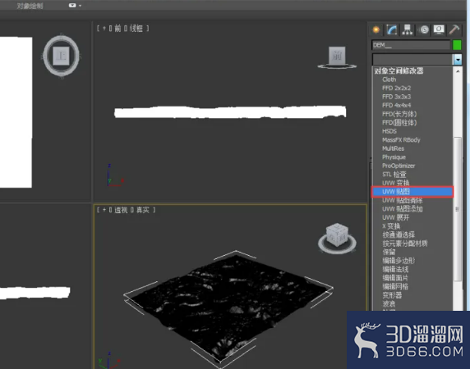Open the object paint dropdown in ribbon
470x369 pixels.
[75, 6]
